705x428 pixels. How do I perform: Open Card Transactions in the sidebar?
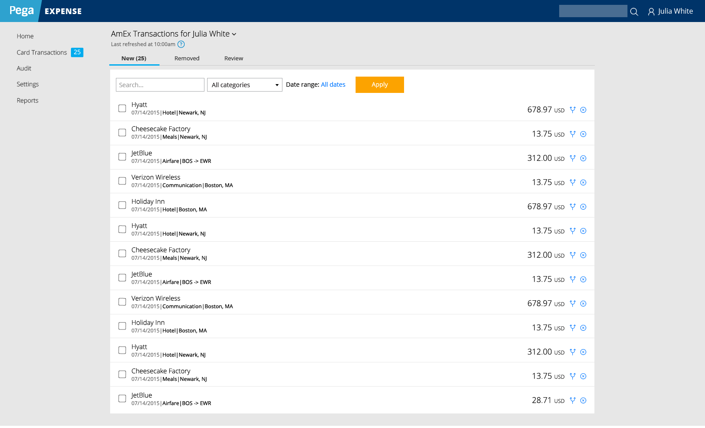click(x=42, y=52)
